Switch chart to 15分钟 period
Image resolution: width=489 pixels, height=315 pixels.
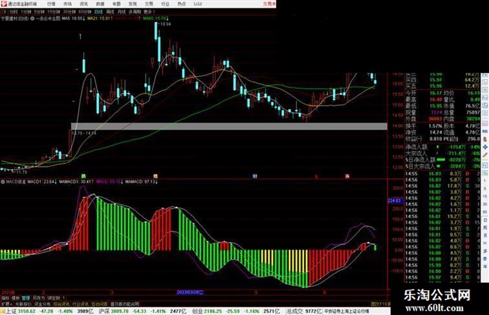click(x=54, y=12)
